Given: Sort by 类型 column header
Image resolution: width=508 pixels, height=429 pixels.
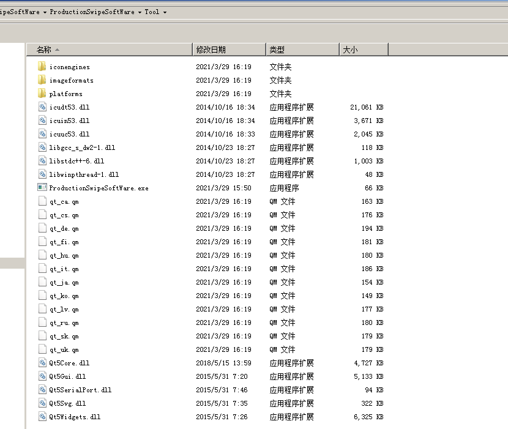Looking at the screenshot, I should [x=302, y=50].
